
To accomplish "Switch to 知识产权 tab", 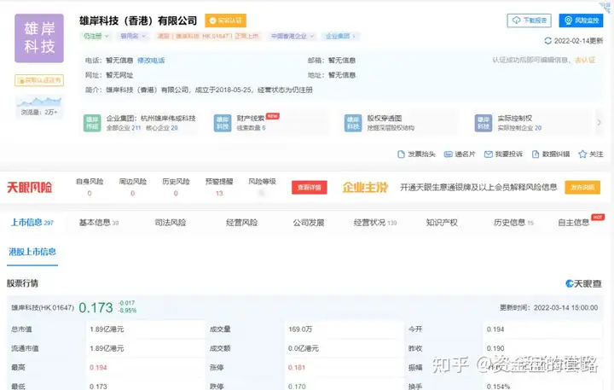I will (442, 223).
